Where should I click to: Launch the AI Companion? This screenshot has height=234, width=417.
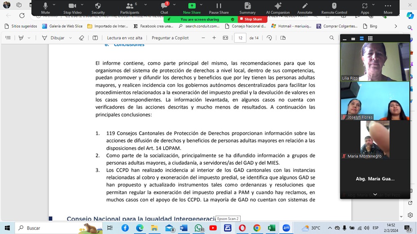pyautogui.click(x=278, y=8)
